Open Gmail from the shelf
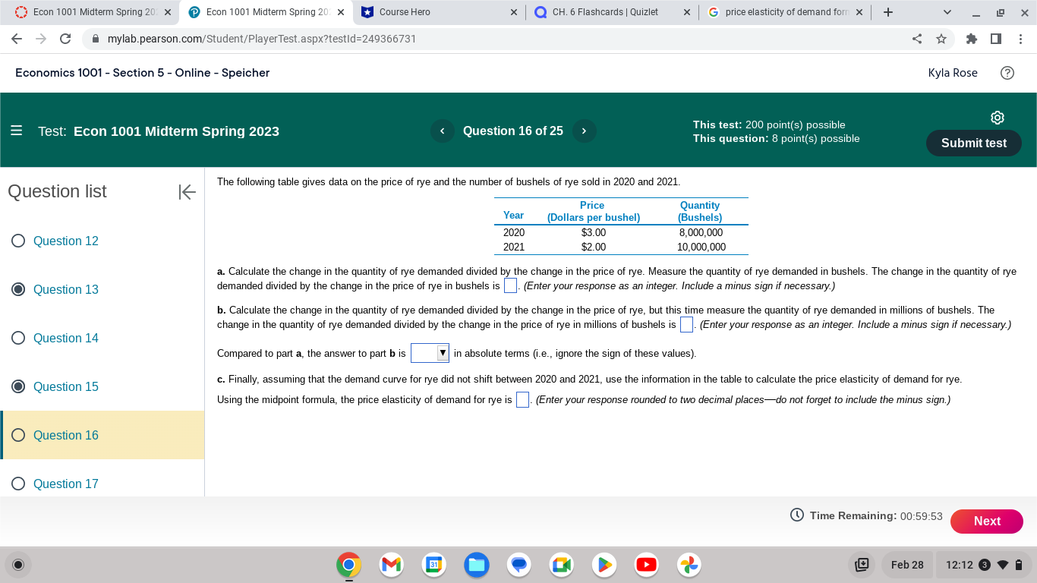1037x583 pixels. click(391, 565)
